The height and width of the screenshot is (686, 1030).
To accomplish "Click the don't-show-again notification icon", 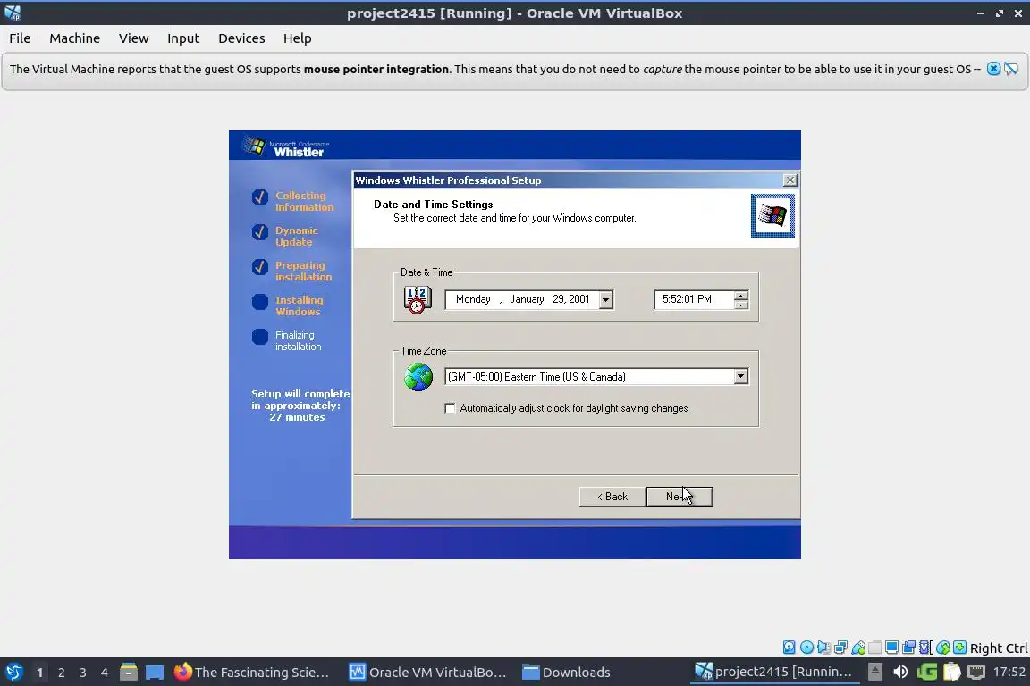I will pos(1011,69).
